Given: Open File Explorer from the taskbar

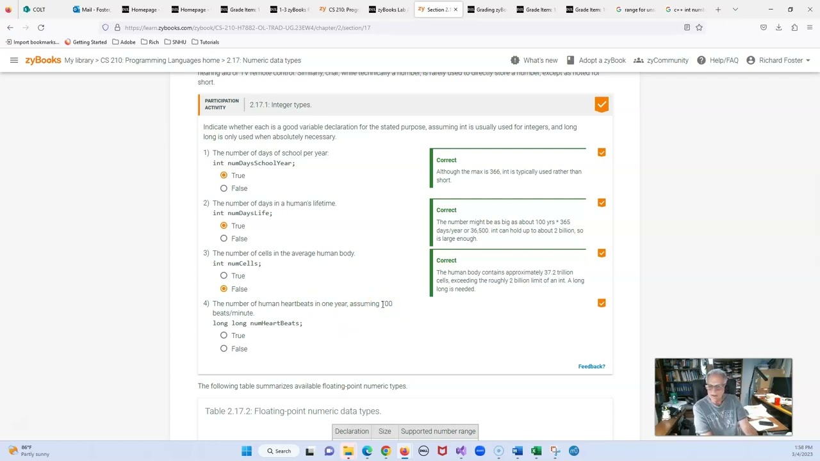Looking at the screenshot, I should click(348, 451).
